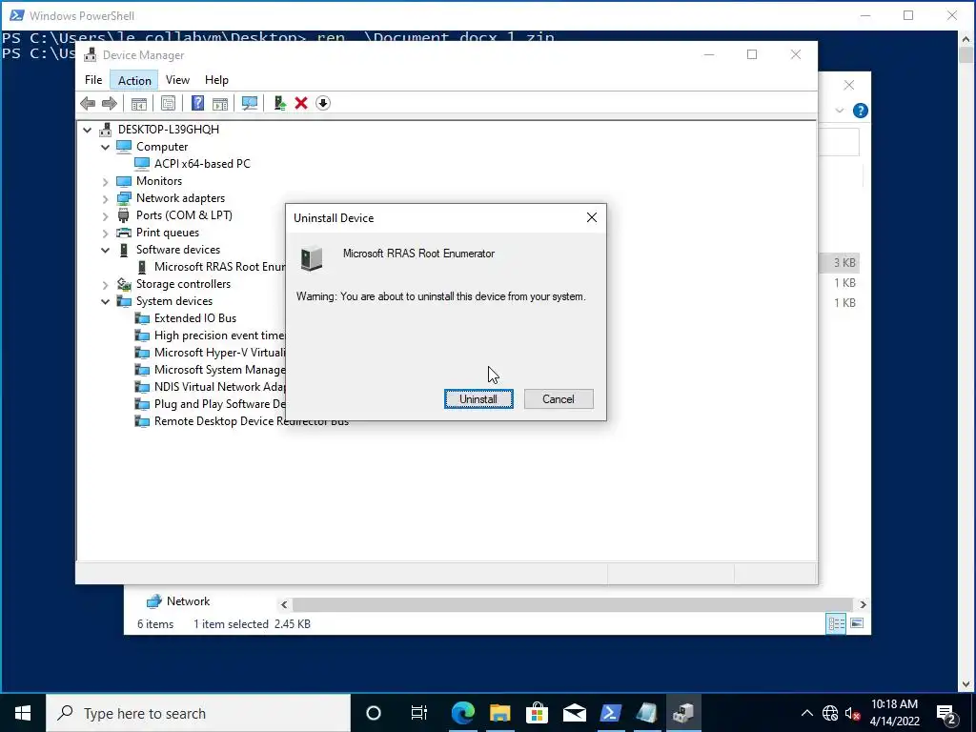Collapse the Software devices category
Viewport: 976px width, 732px height.
click(x=105, y=251)
